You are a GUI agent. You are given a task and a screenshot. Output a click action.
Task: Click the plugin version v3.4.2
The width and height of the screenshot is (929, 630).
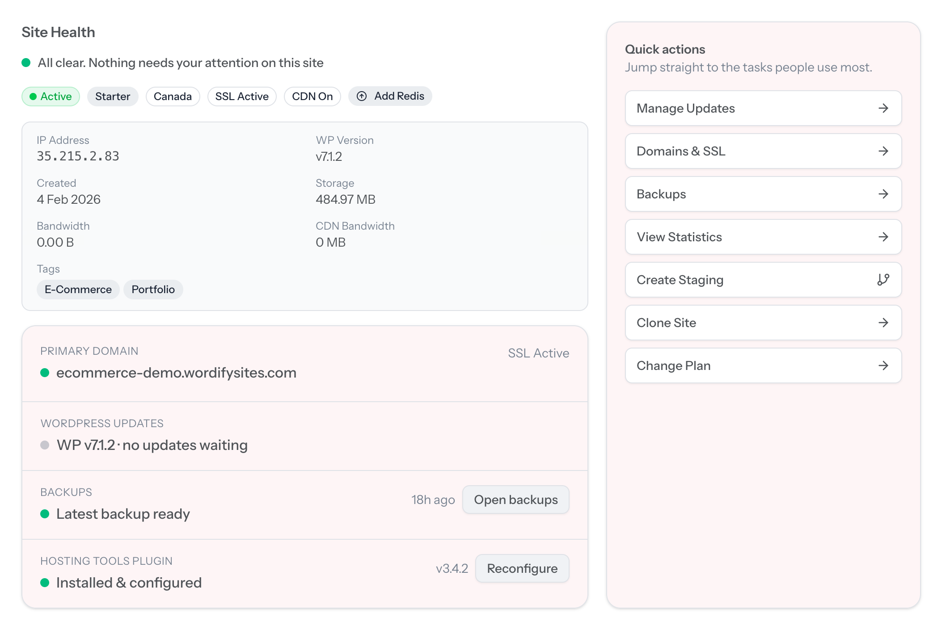[452, 568]
